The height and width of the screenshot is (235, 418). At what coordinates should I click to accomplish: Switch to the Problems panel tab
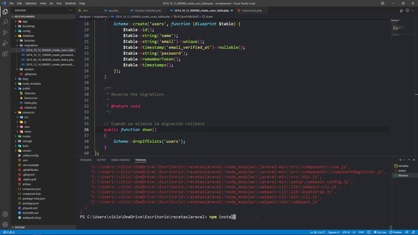(86, 160)
